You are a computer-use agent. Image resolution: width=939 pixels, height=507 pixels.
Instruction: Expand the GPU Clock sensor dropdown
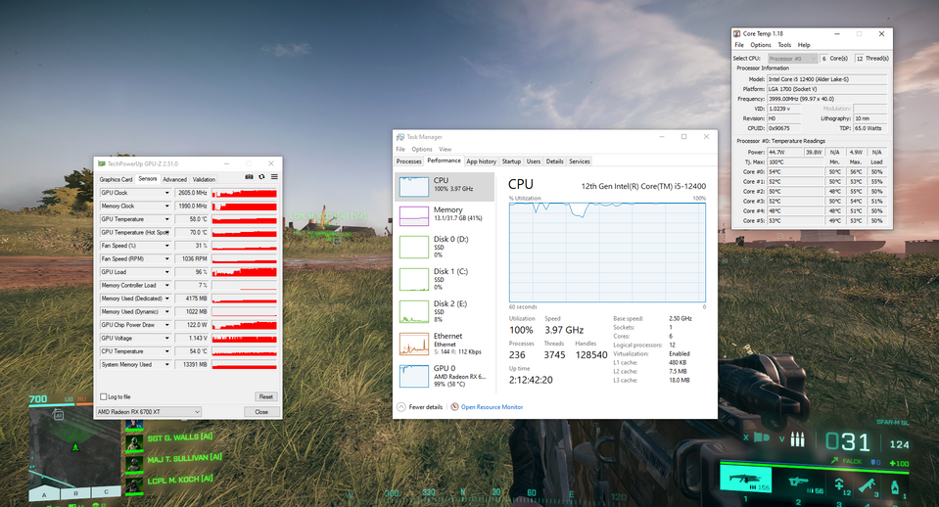[x=165, y=193]
